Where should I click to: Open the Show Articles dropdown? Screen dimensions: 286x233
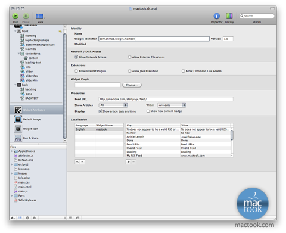(x=113, y=105)
